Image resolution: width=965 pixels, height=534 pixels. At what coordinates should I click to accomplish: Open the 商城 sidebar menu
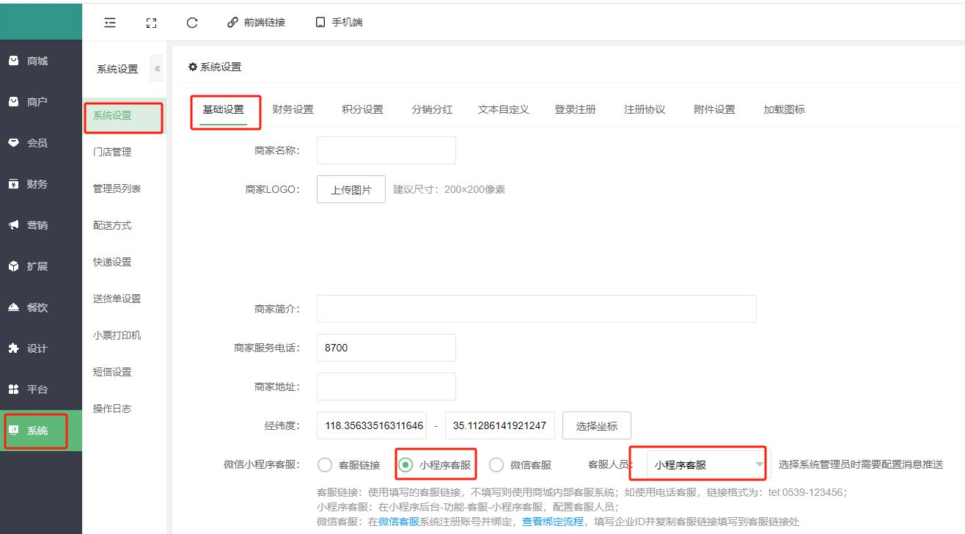coord(37,61)
